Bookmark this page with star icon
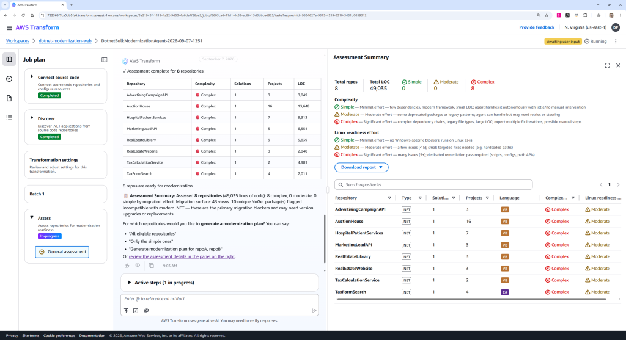The width and height of the screenshot is (626, 340). click(x=547, y=15)
